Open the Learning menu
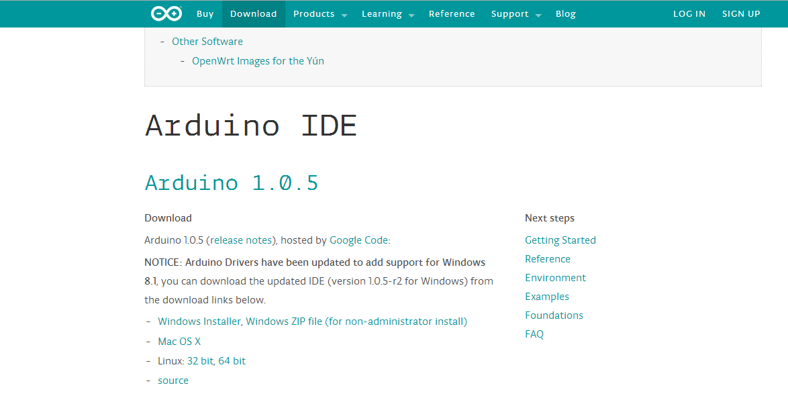788x400 pixels. tap(382, 14)
